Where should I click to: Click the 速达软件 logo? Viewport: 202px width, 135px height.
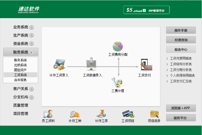click(29, 10)
